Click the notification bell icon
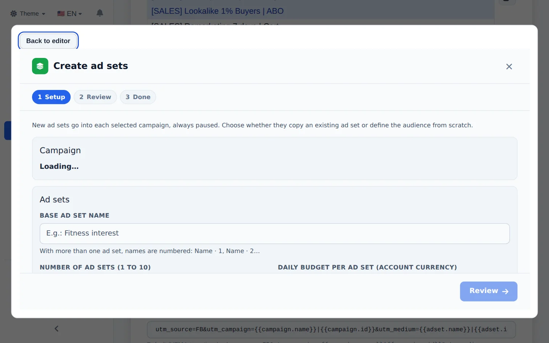Image resolution: width=549 pixels, height=343 pixels. coord(100,13)
